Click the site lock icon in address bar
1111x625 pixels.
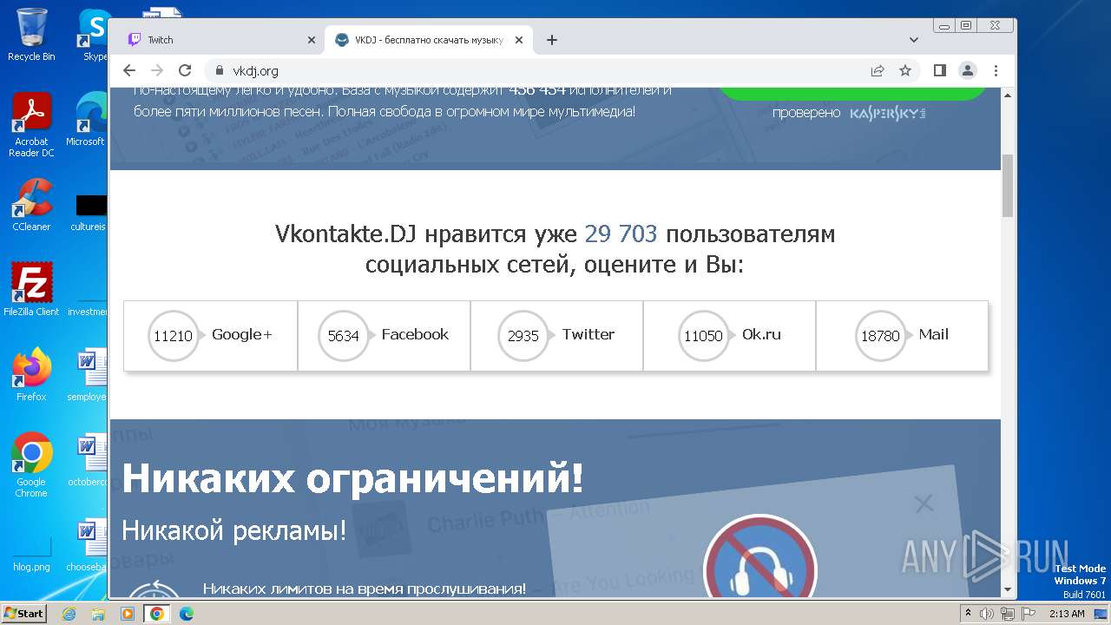point(219,70)
